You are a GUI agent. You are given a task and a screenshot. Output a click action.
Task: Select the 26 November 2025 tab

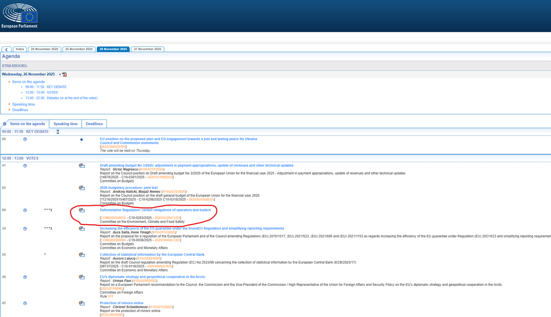pos(113,49)
